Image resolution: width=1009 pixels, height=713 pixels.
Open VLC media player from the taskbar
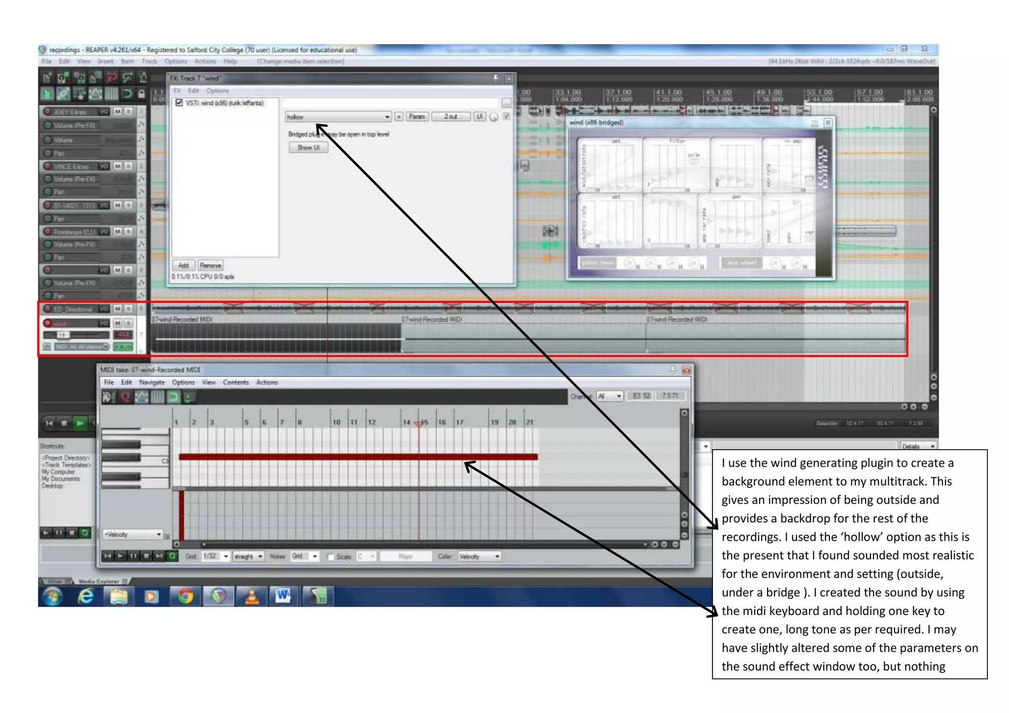pos(252,596)
